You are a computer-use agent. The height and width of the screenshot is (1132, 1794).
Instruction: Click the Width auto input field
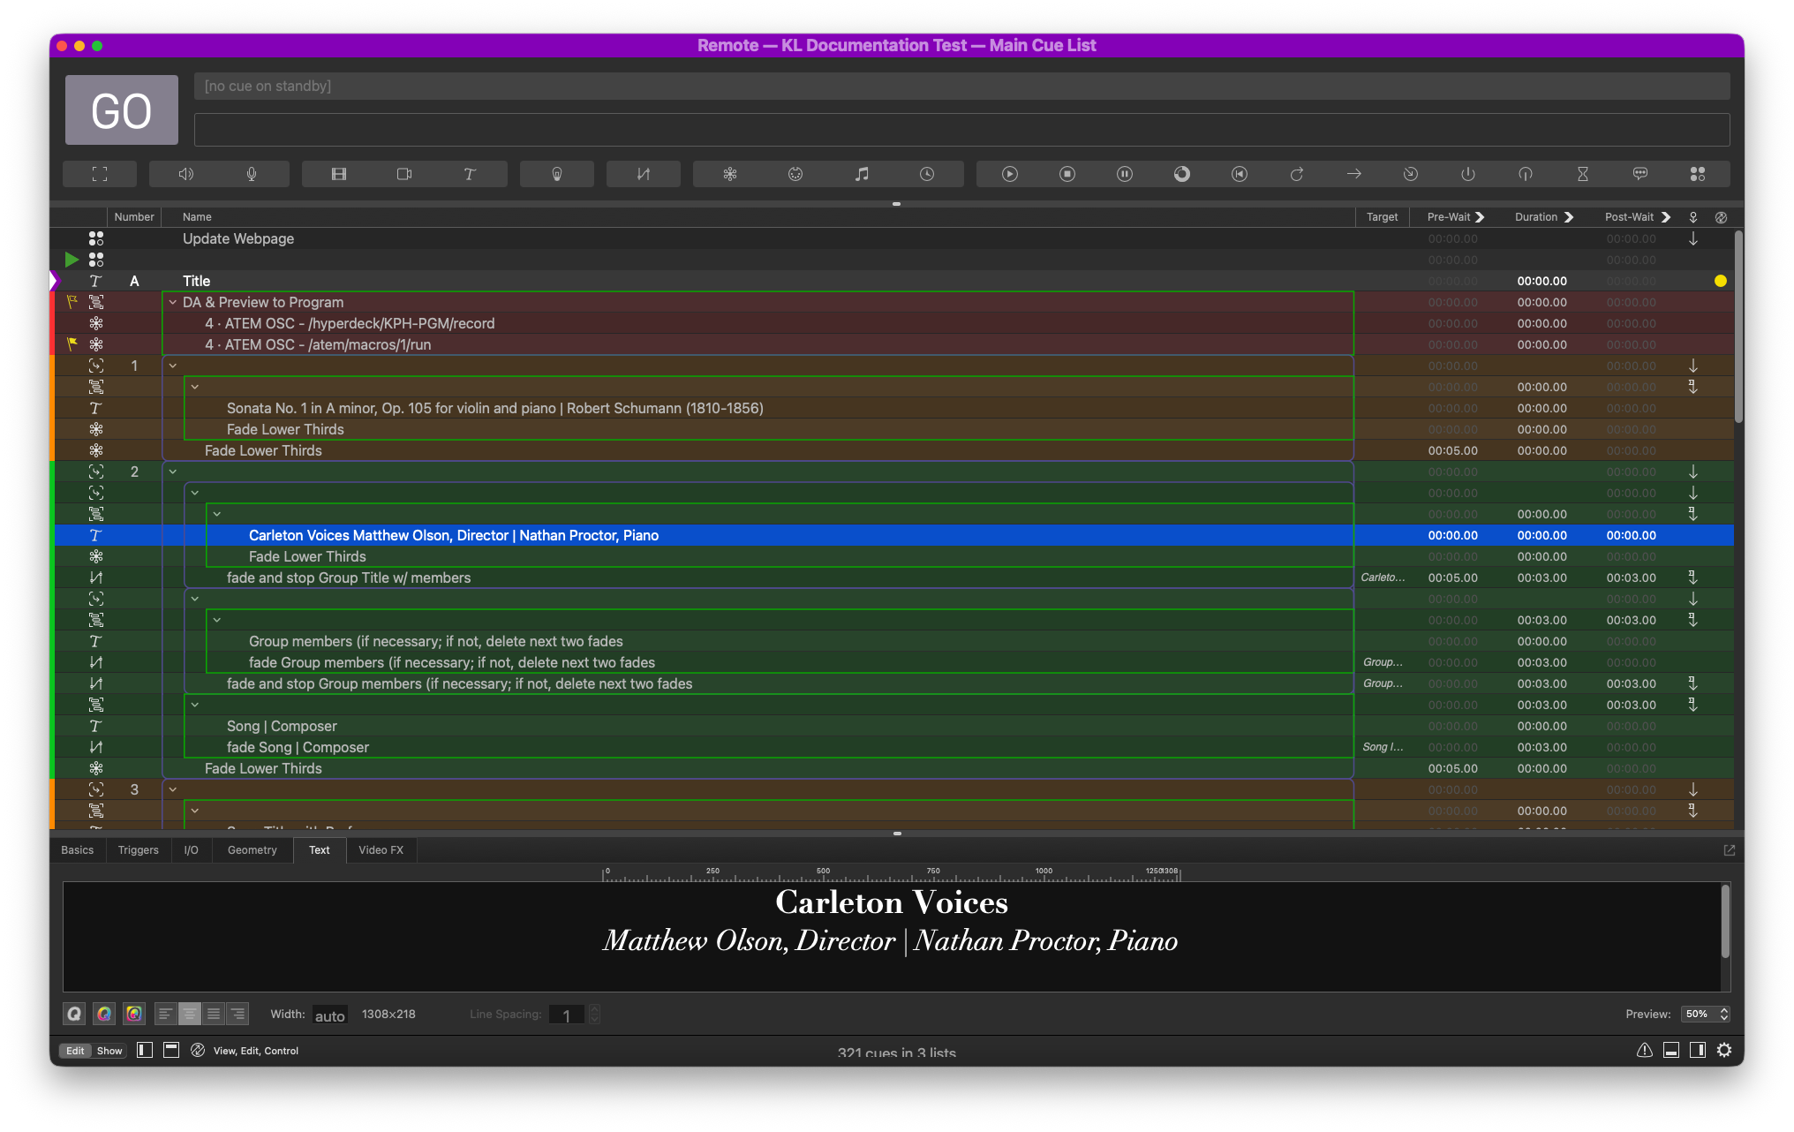329,1015
